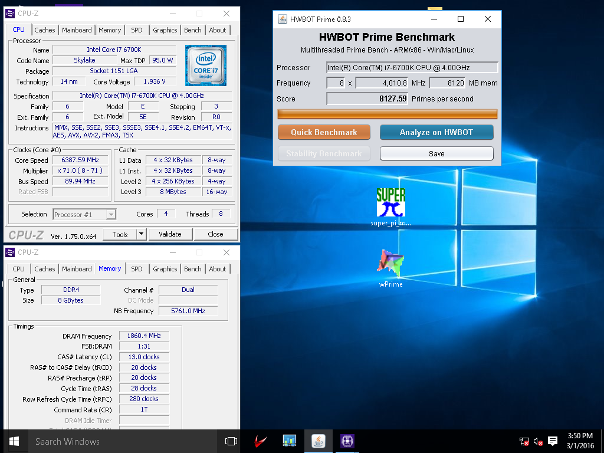The width and height of the screenshot is (604, 453).
Task: Open Action Center notifications icon
Action: [x=553, y=441]
